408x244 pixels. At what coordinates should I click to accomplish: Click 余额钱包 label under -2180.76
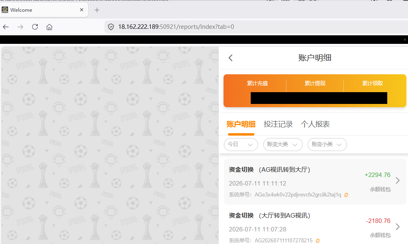(x=380, y=235)
